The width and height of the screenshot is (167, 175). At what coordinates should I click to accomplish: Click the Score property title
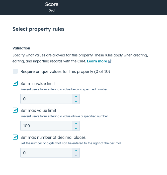52,4
